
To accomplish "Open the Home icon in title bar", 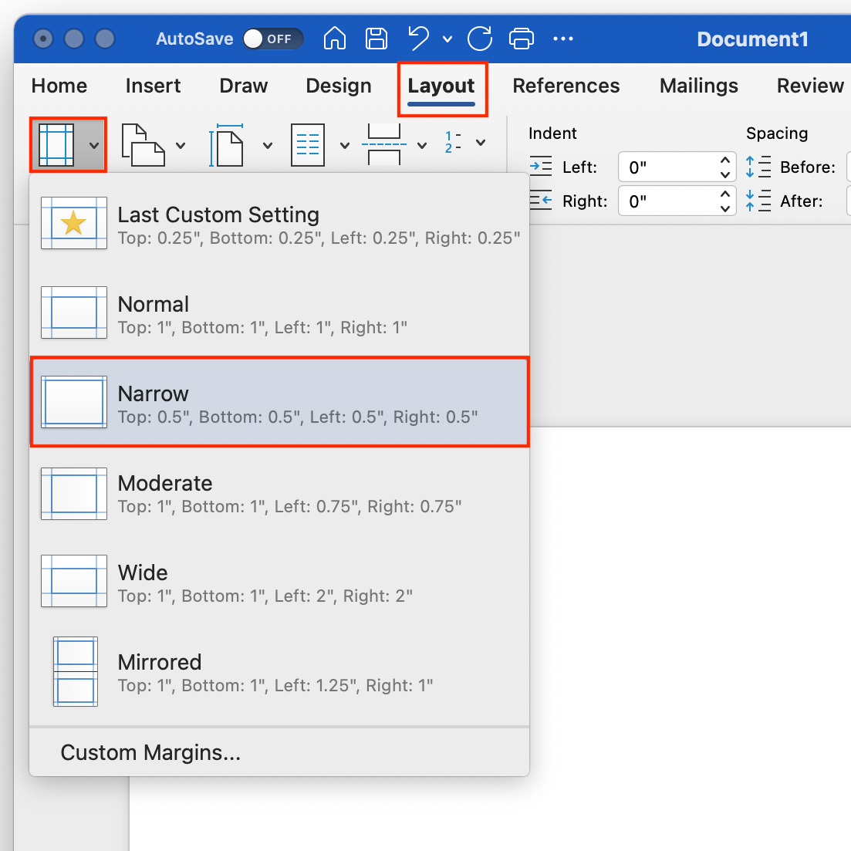I will (x=334, y=39).
